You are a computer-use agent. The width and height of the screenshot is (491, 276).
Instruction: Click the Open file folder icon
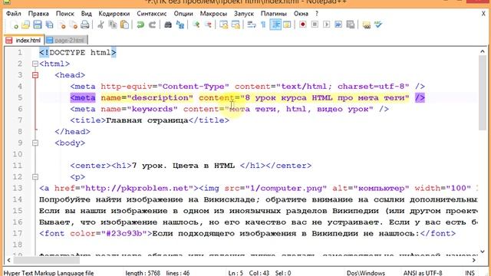[x=25, y=25]
